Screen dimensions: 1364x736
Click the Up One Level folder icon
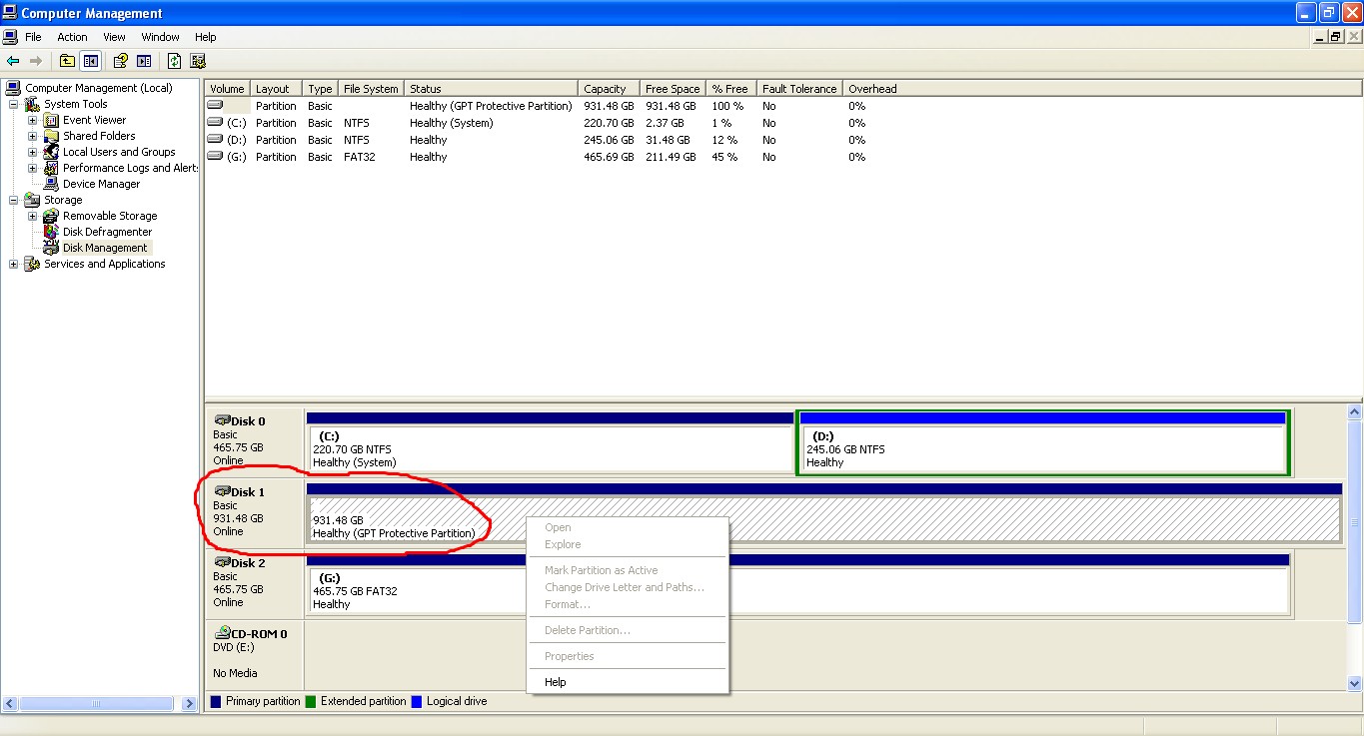pyautogui.click(x=67, y=61)
